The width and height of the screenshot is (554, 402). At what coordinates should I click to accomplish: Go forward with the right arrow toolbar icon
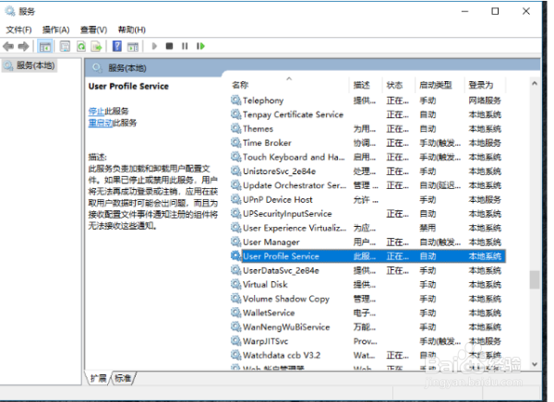coord(23,46)
